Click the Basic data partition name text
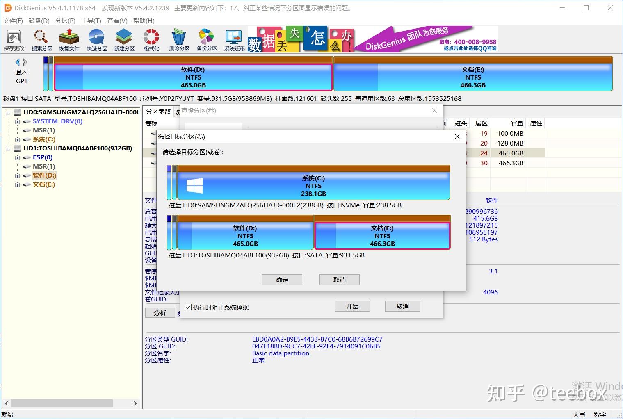The width and height of the screenshot is (623, 419). pyautogui.click(x=281, y=353)
